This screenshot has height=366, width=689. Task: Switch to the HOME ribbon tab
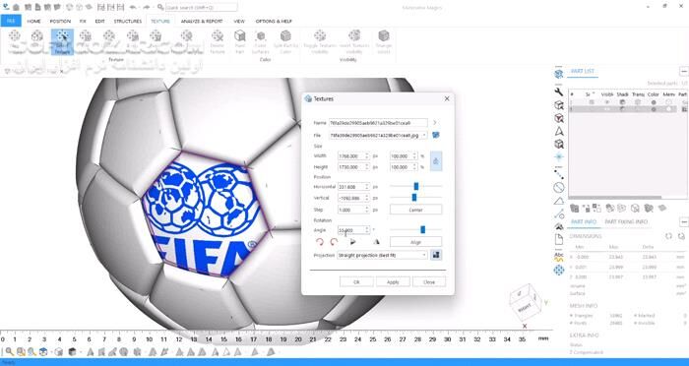tap(33, 21)
